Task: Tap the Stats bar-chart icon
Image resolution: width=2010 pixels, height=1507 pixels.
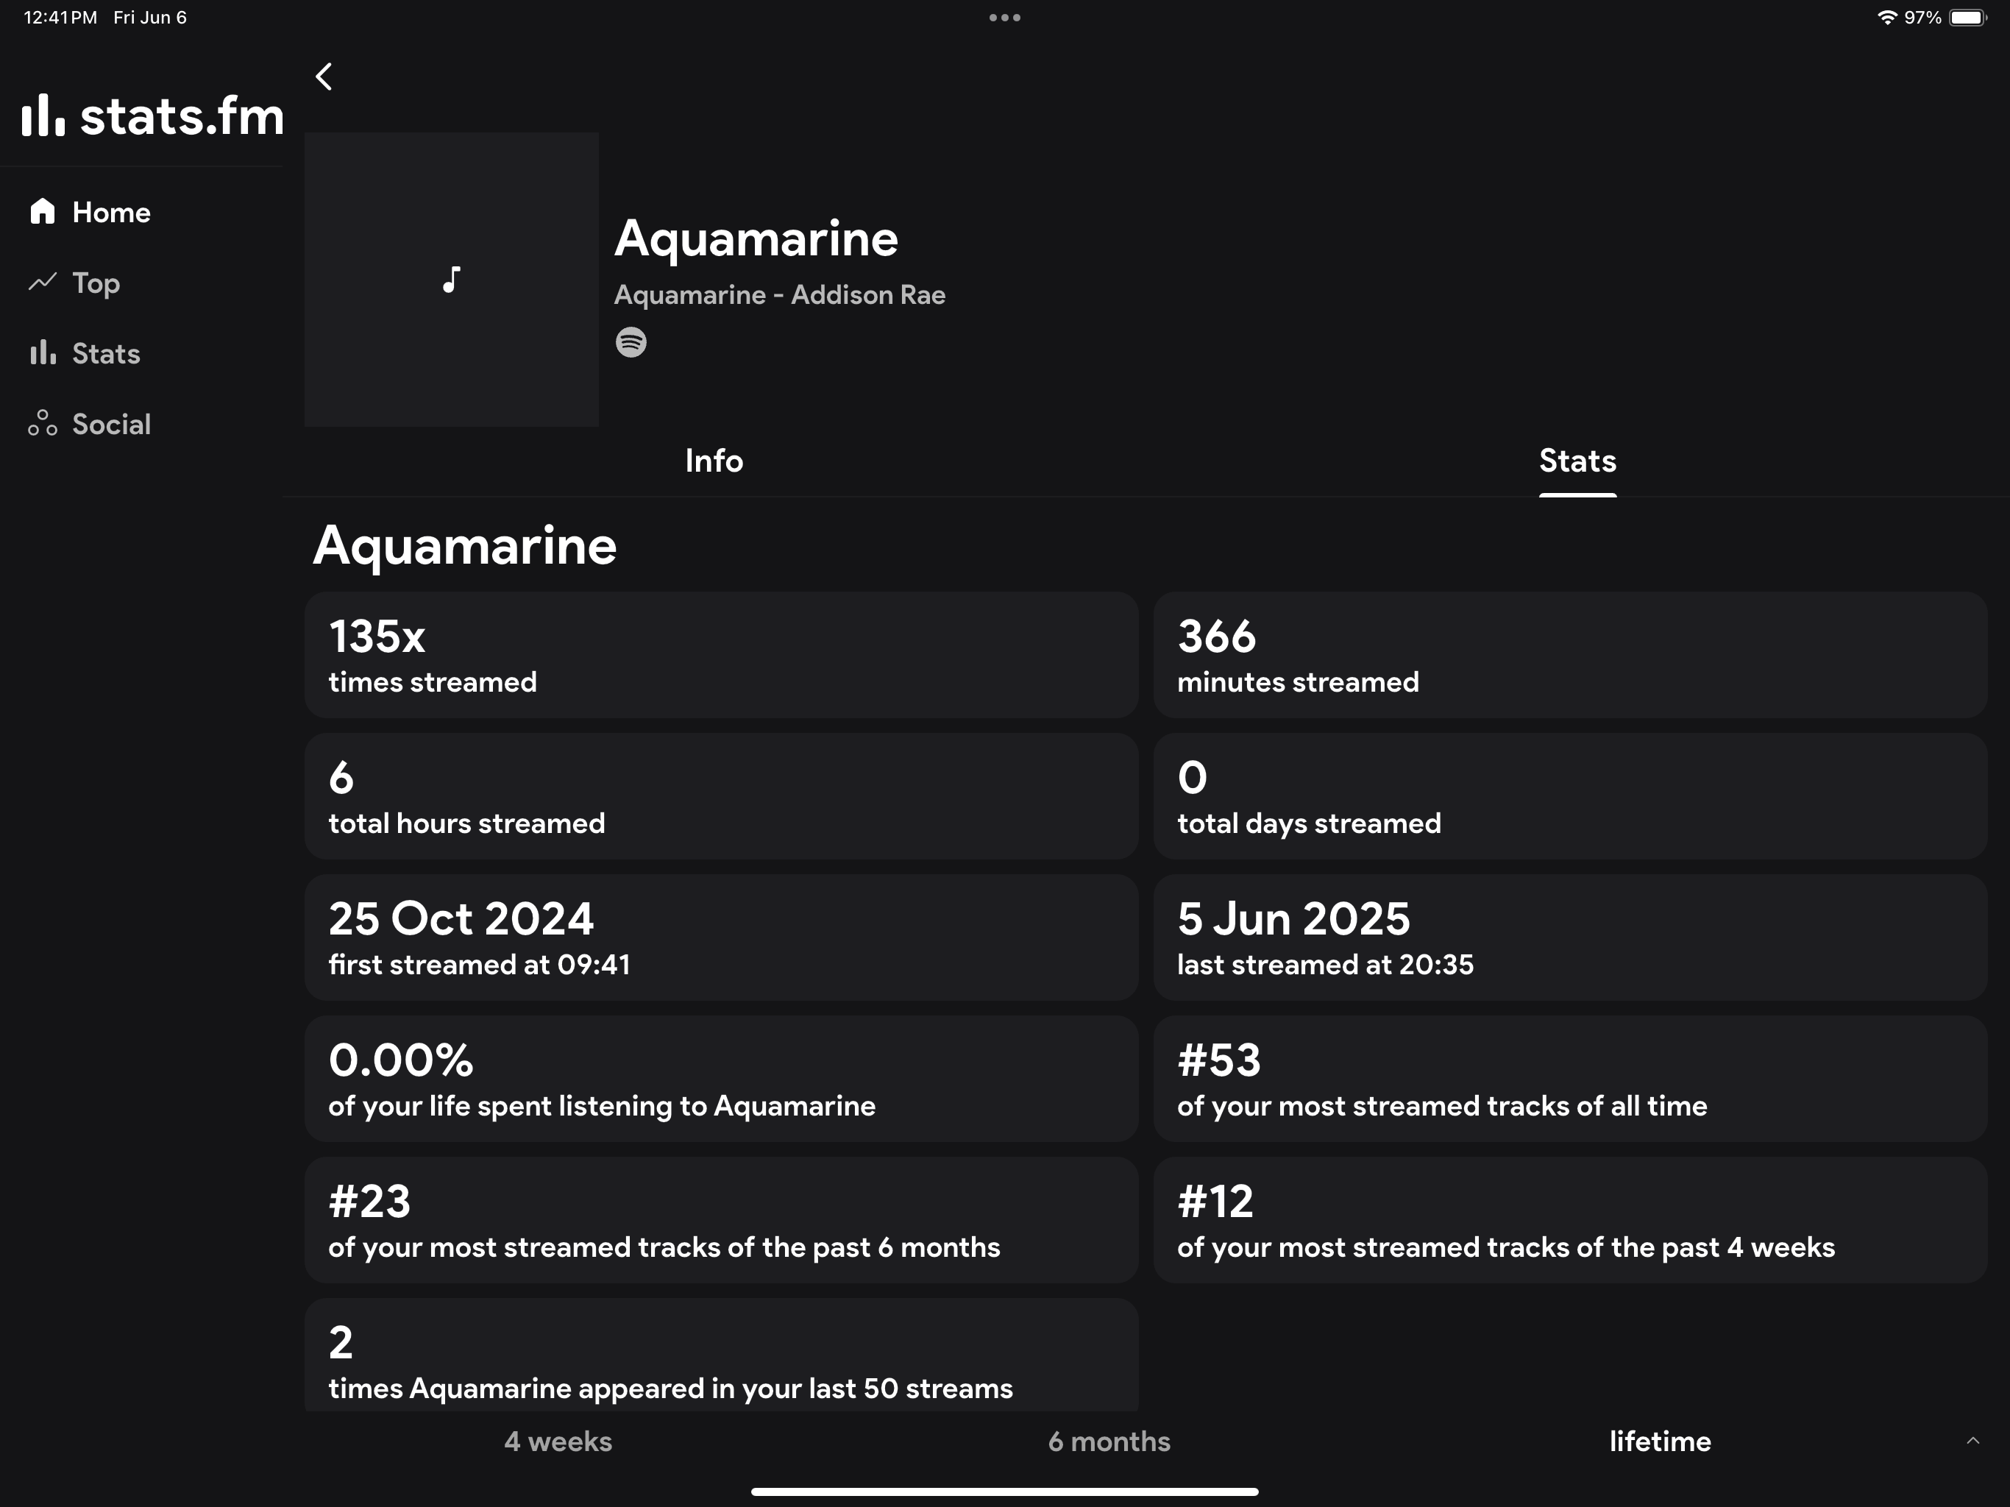Action: click(x=43, y=354)
